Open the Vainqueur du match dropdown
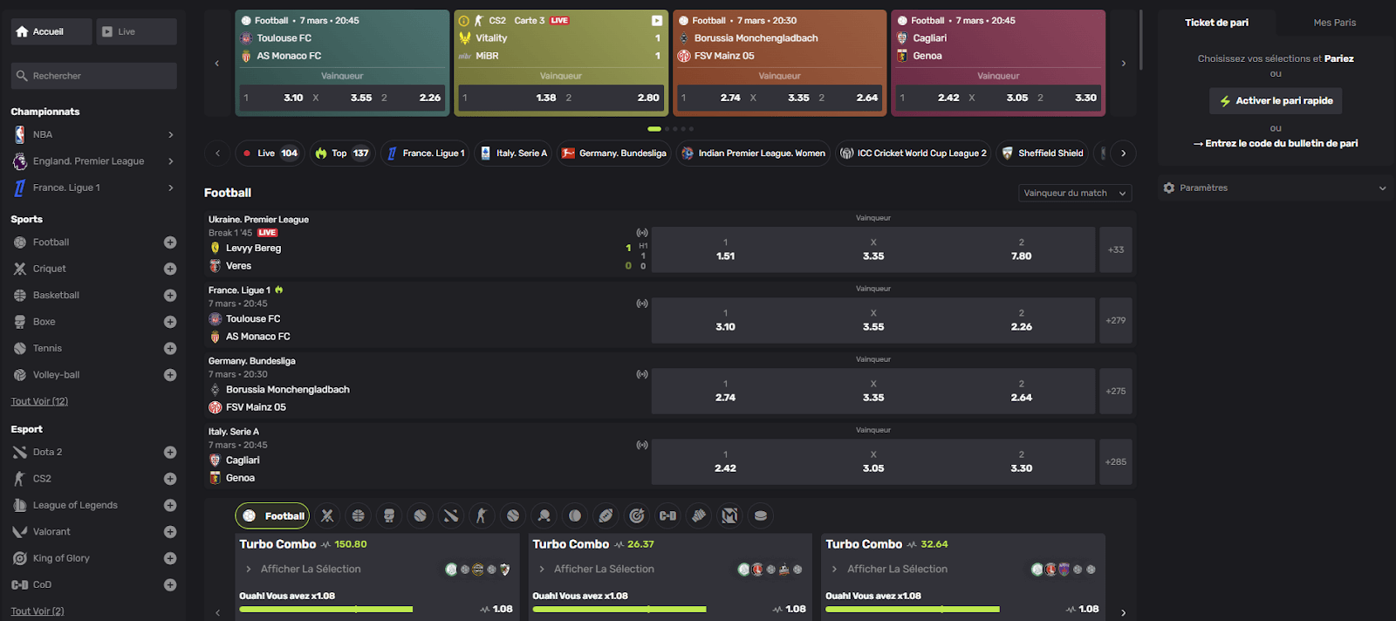Image resolution: width=1396 pixels, height=621 pixels. (x=1075, y=193)
